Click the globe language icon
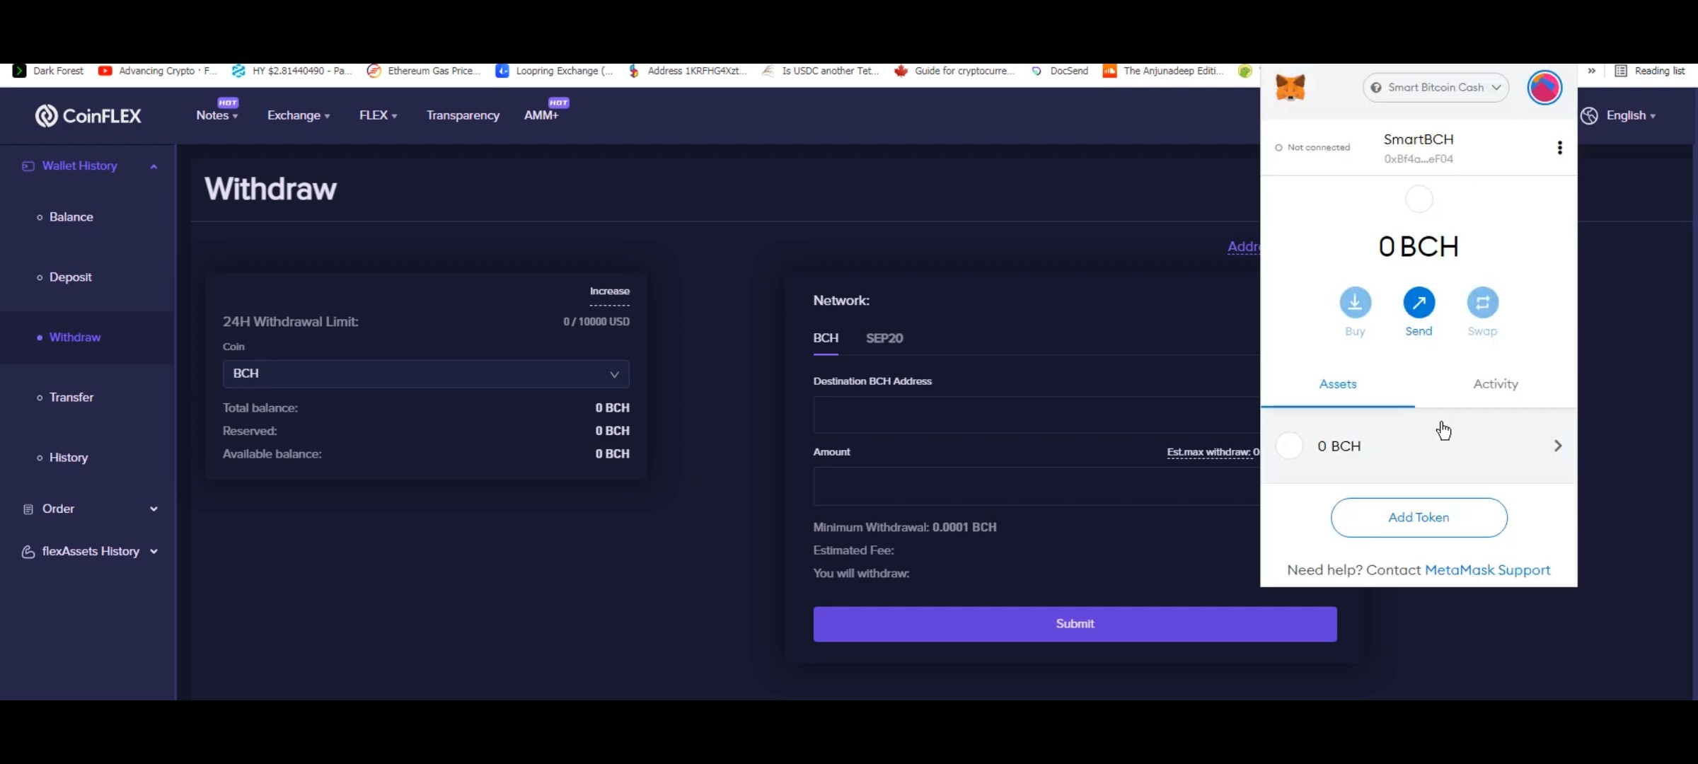Image resolution: width=1698 pixels, height=764 pixels. tap(1589, 115)
